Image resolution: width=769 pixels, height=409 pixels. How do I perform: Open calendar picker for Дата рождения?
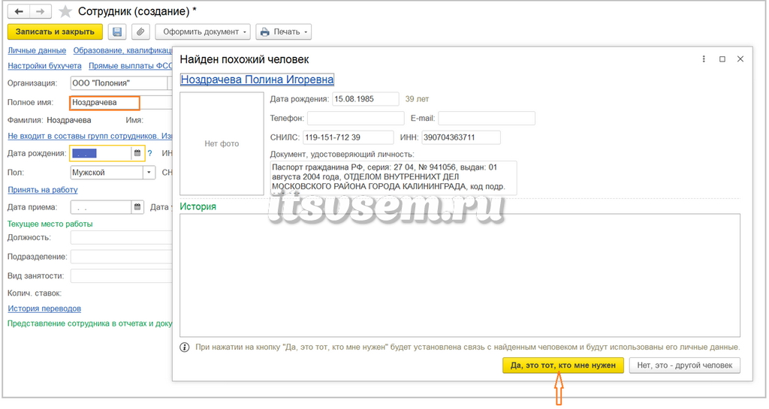(138, 153)
